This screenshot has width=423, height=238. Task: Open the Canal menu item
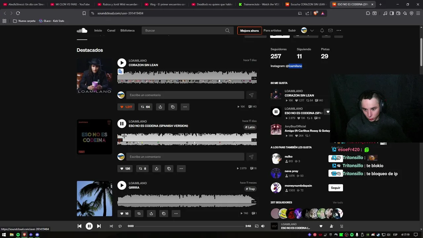[111, 30]
